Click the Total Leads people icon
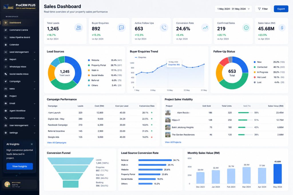Screen dimensions: 293x195 (79, 28)
